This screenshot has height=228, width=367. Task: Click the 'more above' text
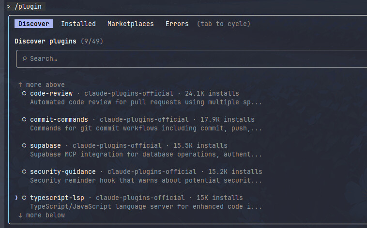46,85
